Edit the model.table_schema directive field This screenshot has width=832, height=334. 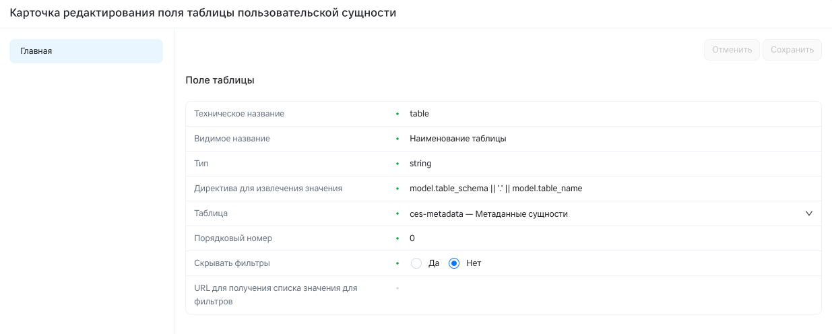click(612, 189)
